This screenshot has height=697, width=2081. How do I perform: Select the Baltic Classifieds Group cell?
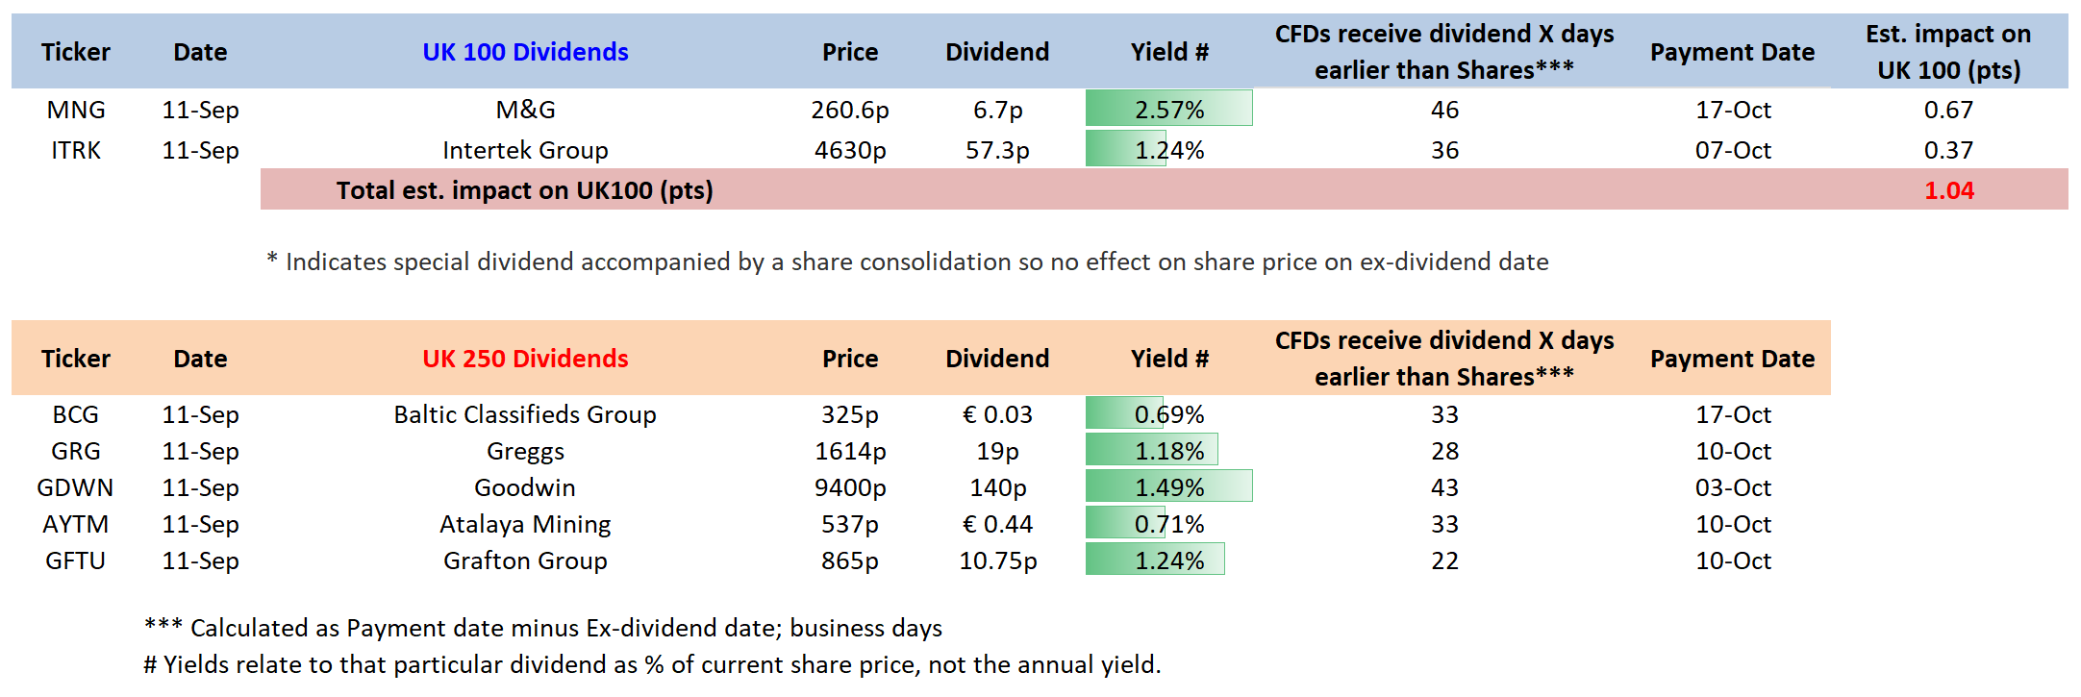point(525,414)
